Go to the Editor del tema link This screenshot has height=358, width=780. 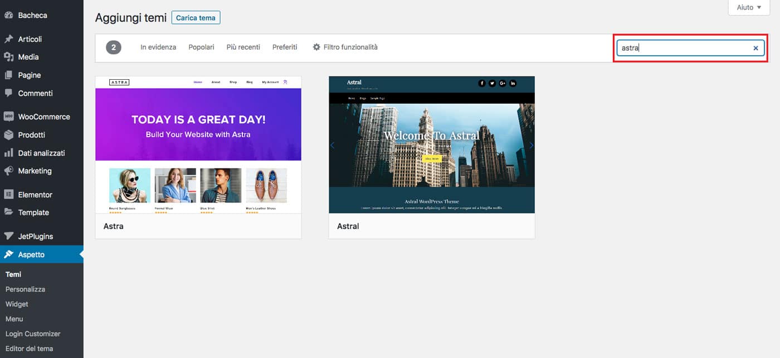coord(30,349)
